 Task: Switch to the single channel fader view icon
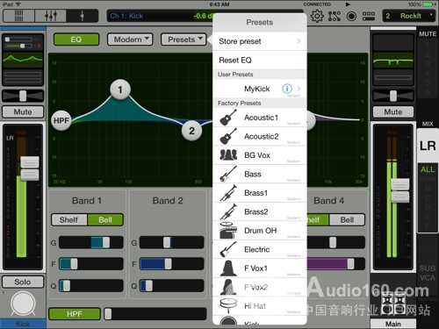82,16
